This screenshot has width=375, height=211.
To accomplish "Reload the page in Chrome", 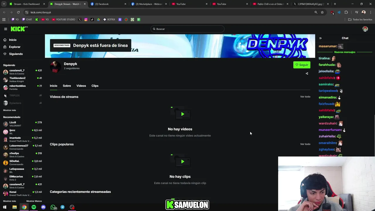I will pos(18,12).
